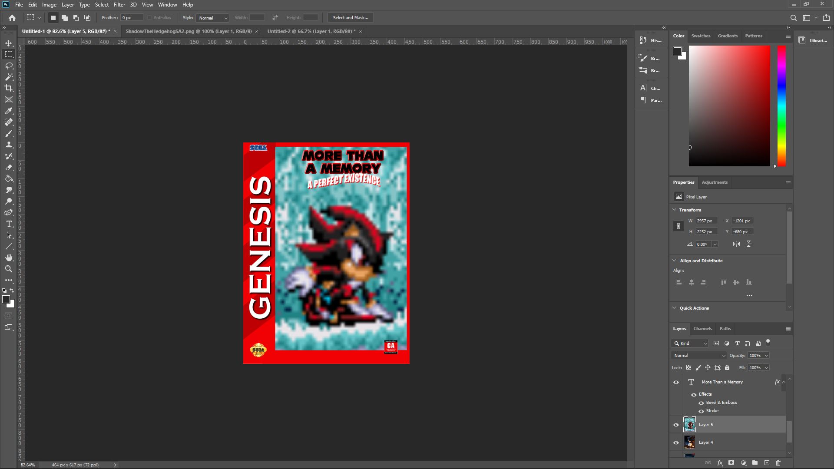Select the Move tool
The height and width of the screenshot is (469, 834).
pos(9,43)
